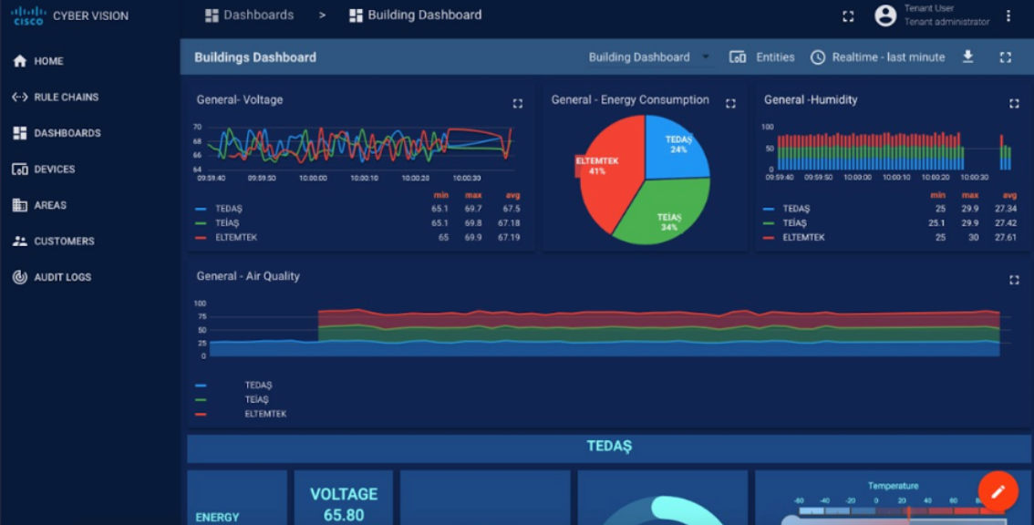The height and width of the screenshot is (525, 1034).
Task: Expand Energy Consumption widget to fullscreen
Action: pyautogui.click(x=730, y=104)
